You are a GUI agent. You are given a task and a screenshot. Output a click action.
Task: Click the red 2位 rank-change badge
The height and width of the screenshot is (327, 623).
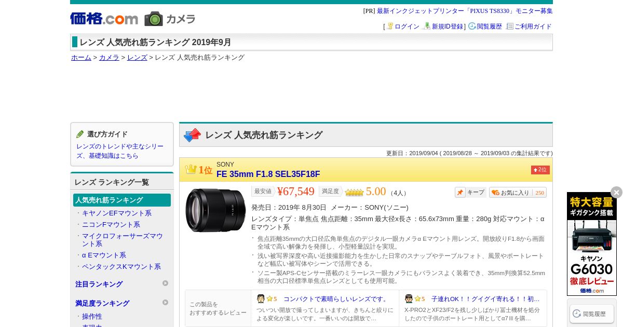click(540, 170)
